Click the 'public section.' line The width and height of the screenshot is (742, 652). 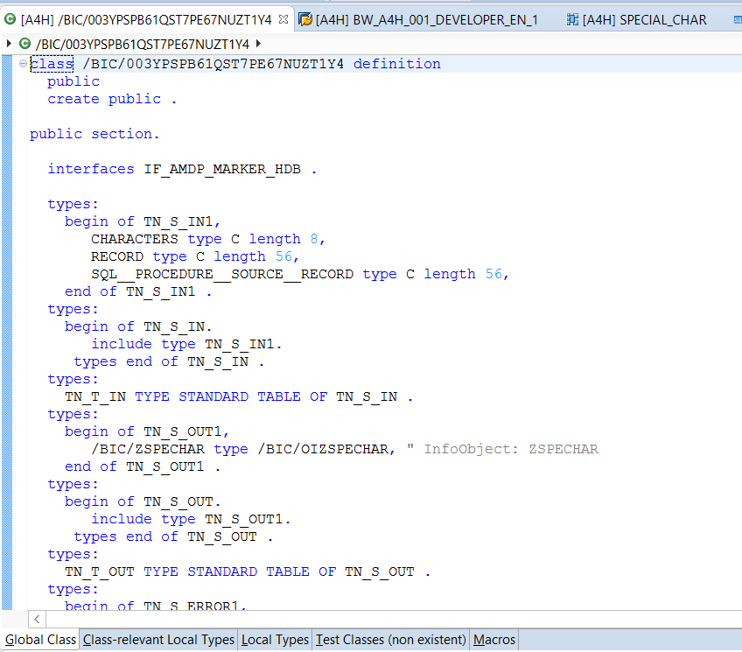(94, 134)
